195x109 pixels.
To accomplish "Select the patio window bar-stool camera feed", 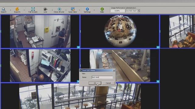I will [80, 96].
